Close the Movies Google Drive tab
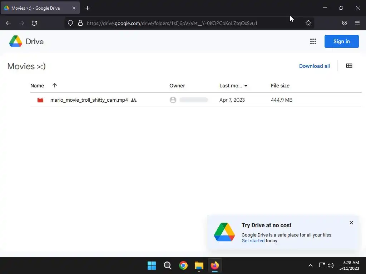The image size is (366, 274). pyautogui.click(x=74, y=8)
